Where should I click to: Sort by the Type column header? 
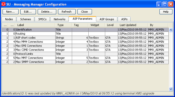pyautogui.click(x=63, y=25)
